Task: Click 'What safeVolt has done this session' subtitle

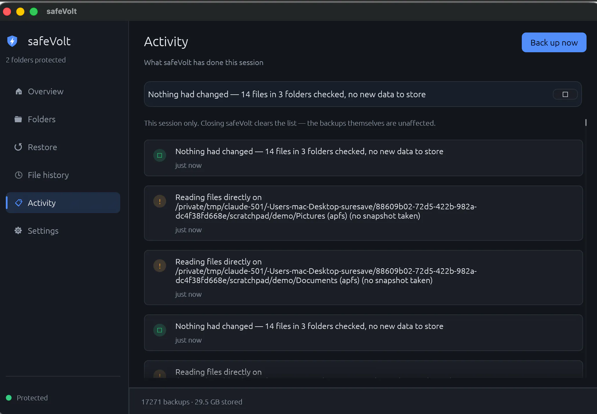Action: [x=204, y=62]
